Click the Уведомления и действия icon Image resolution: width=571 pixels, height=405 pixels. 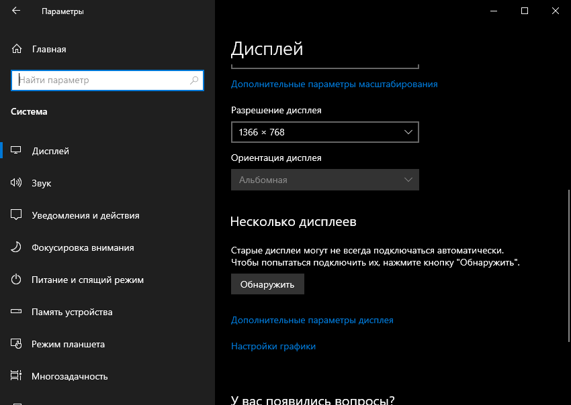pos(16,215)
